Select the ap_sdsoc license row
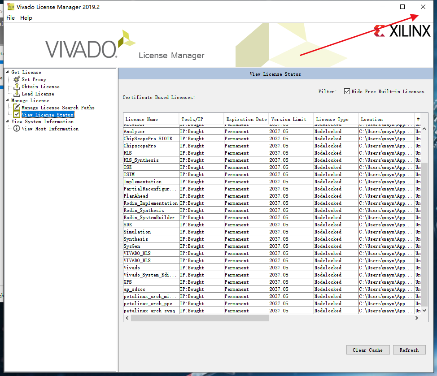437x376 pixels. coord(272,289)
